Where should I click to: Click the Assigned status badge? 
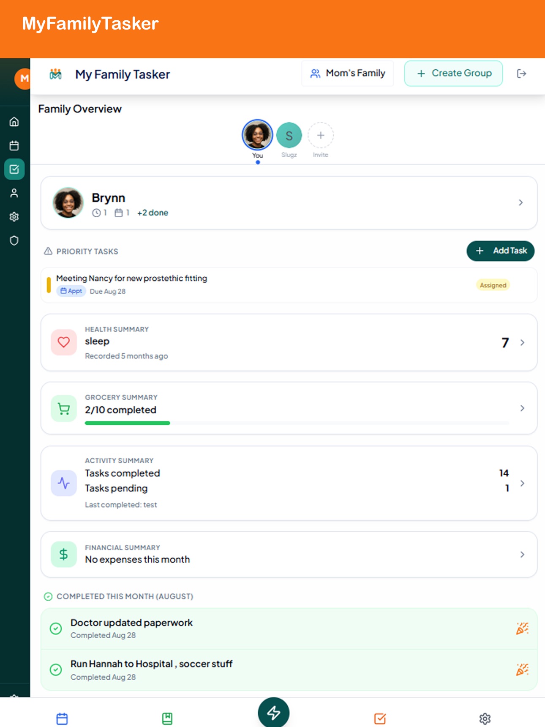point(493,285)
